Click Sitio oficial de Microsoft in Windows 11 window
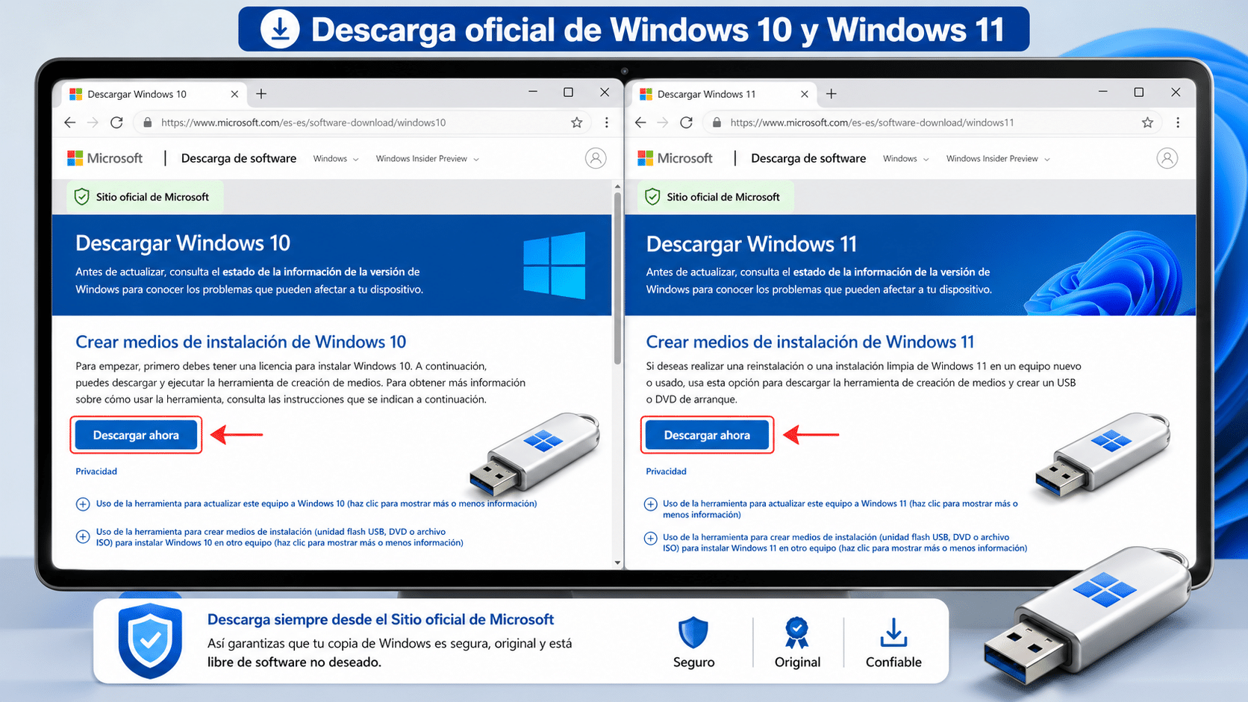The image size is (1248, 702). [x=723, y=197]
